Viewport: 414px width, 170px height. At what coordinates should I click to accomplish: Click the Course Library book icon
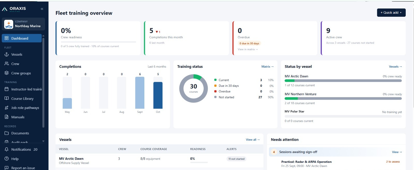7,98
